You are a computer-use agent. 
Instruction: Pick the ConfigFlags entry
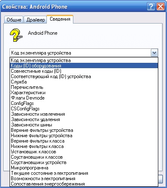point(84,103)
